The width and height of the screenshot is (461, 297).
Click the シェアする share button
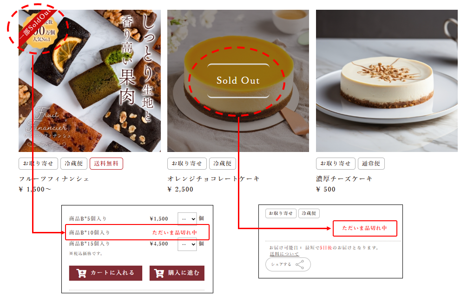[x=288, y=264]
